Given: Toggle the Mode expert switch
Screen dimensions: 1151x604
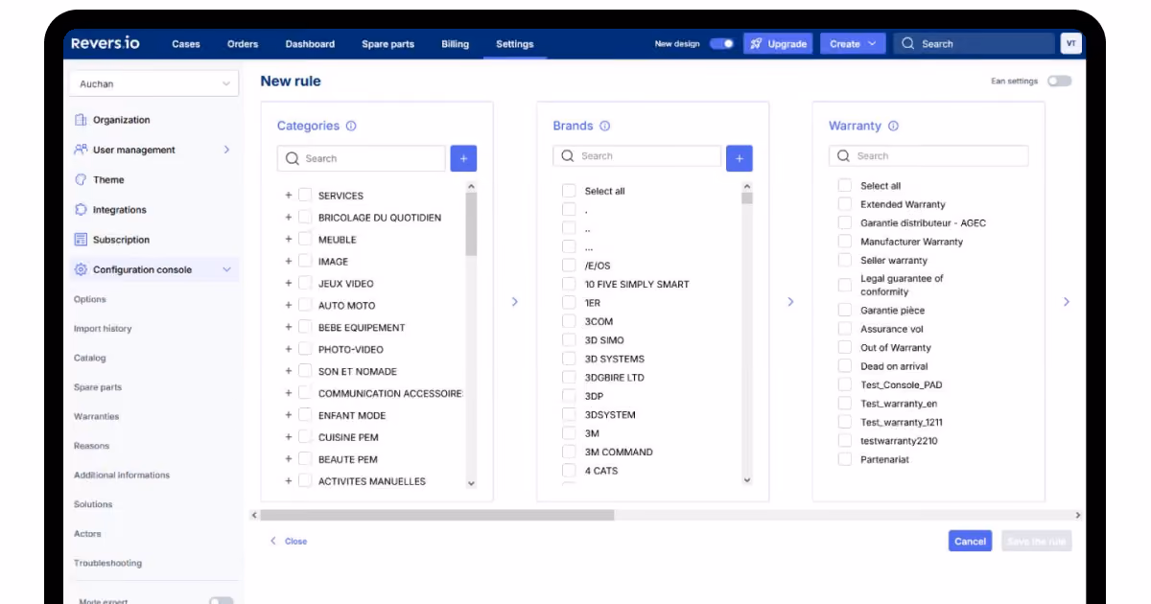Looking at the screenshot, I should coord(221,601).
